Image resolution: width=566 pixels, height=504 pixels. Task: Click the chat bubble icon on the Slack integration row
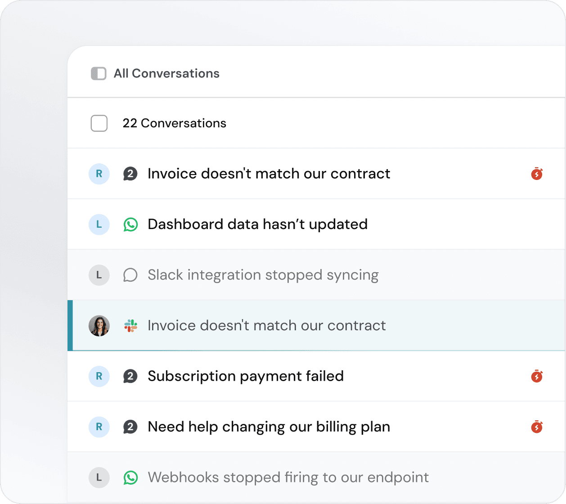click(x=130, y=275)
